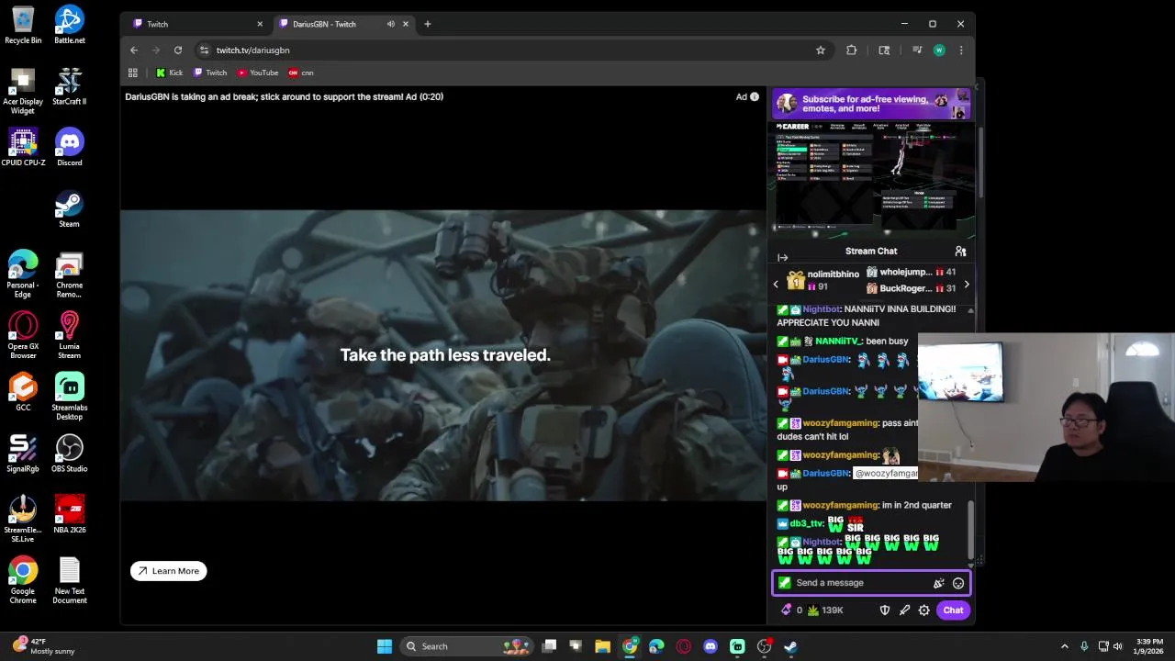The width and height of the screenshot is (1175, 661).
Task: Open the SignalRgb desktop icon
Action: pos(23,454)
